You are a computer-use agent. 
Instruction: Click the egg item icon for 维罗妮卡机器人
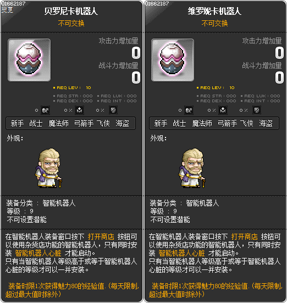tap(173, 60)
